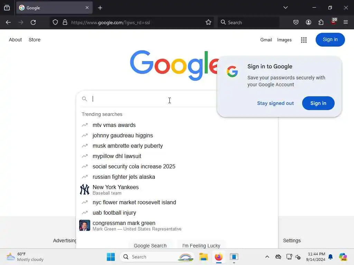Screen dimensions: 354x265
Task: Select 'mtv vmas awards' suggestion
Action: coord(177,125)
